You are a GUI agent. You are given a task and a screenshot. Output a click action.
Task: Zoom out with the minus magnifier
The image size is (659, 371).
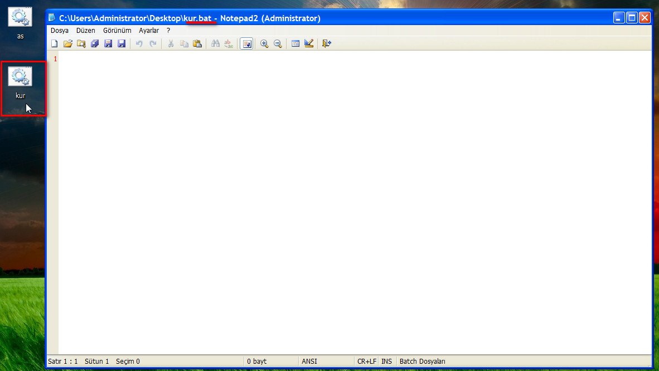278,43
